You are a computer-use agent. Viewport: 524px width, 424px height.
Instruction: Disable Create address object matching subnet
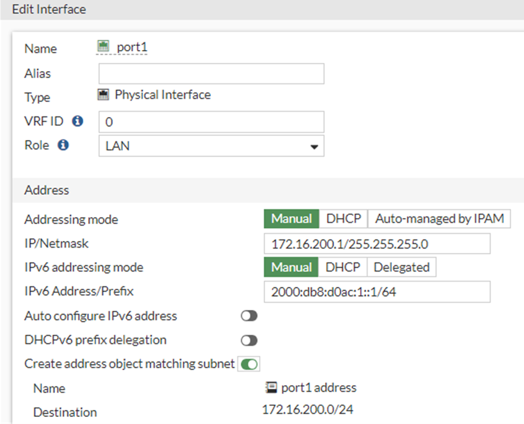click(x=248, y=364)
